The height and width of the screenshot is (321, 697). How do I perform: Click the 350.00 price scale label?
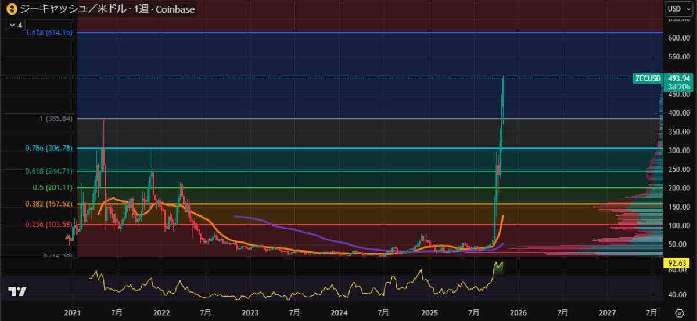678,132
